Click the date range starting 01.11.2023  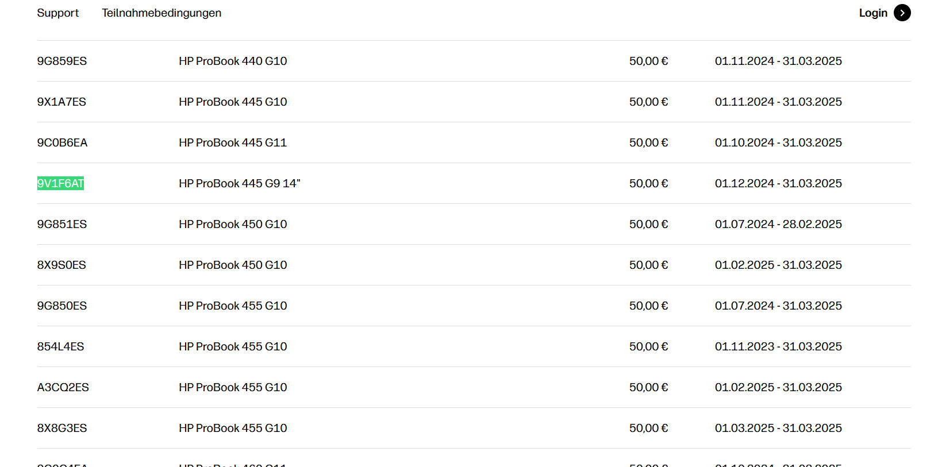[x=778, y=346]
